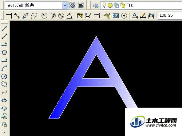Select the Radius dimension tool

coord(44,16)
